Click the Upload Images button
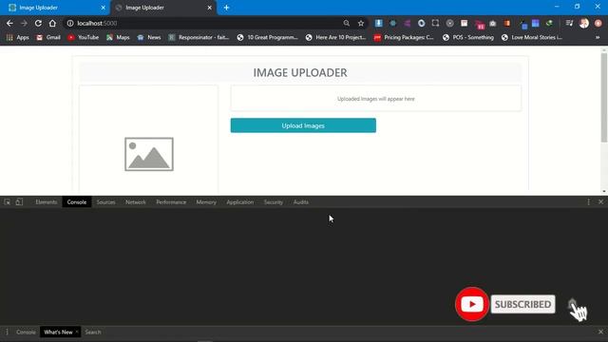The width and height of the screenshot is (608, 342). (x=303, y=125)
